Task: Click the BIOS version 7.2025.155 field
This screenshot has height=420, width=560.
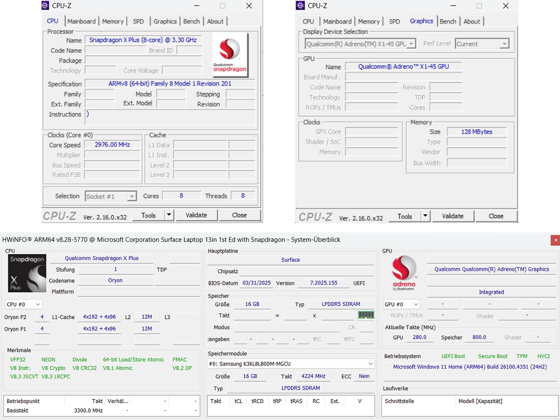Action: click(x=324, y=283)
